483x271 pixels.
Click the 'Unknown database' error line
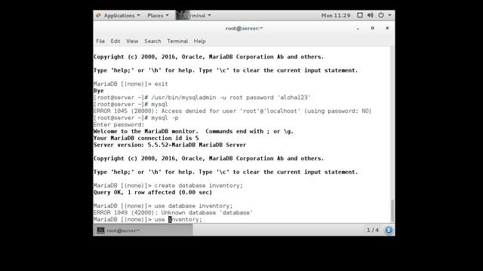(173, 212)
